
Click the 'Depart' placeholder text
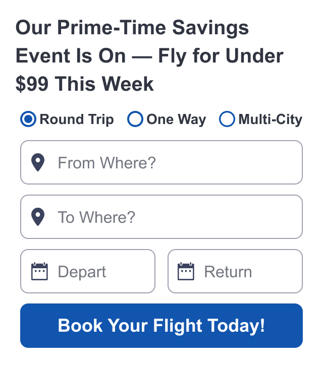click(x=82, y=272)
